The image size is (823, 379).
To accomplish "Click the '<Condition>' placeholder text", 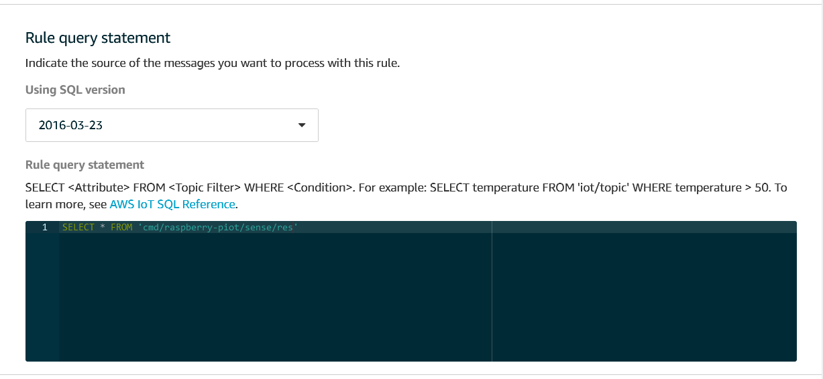I will coord(320,187).
